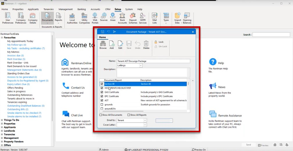Open the Email to dropdown
The image size is (293, 151).
(x=145, y=120)
